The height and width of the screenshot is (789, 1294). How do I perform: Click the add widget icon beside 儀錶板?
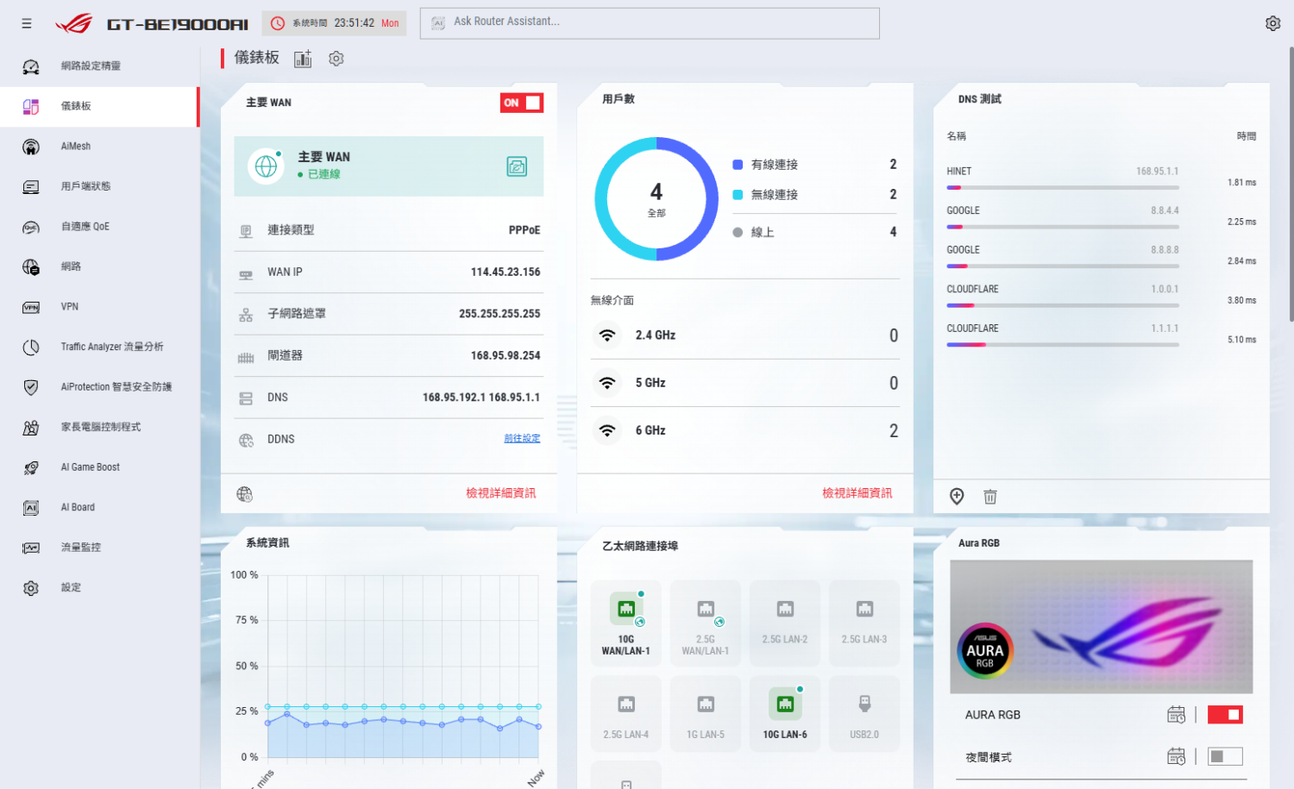click(303, 59)
